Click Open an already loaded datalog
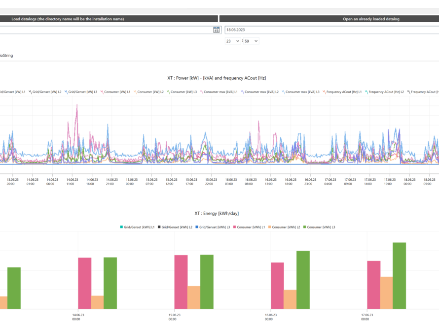The image size is (439, 327). (329, 19)
